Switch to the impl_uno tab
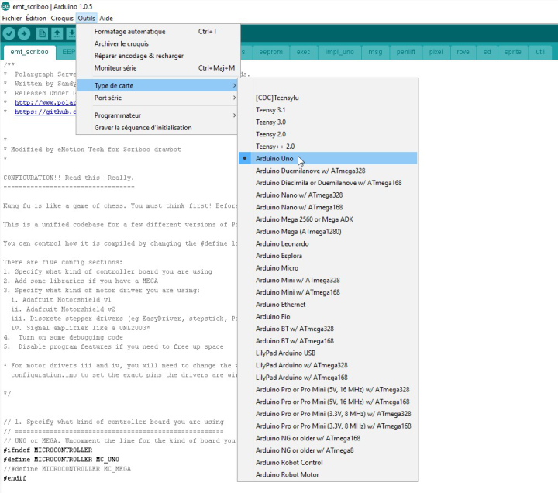558x493 pixels. [339, 52]
